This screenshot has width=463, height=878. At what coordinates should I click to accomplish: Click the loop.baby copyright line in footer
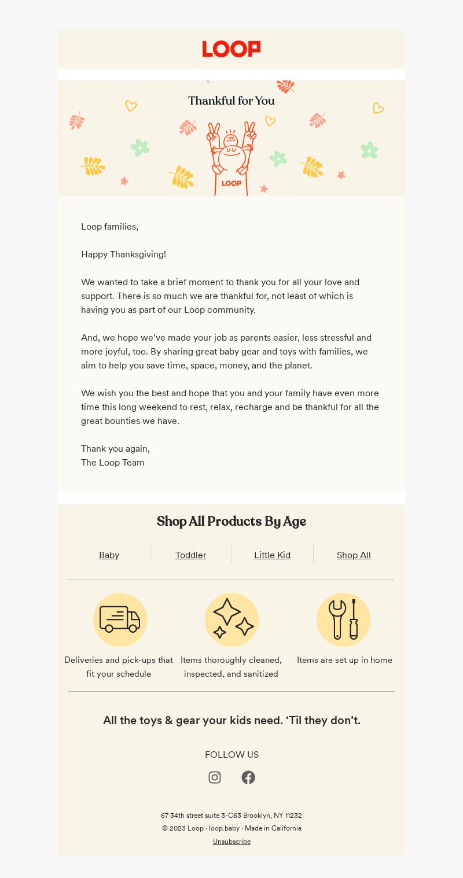(x=231, y=828)
